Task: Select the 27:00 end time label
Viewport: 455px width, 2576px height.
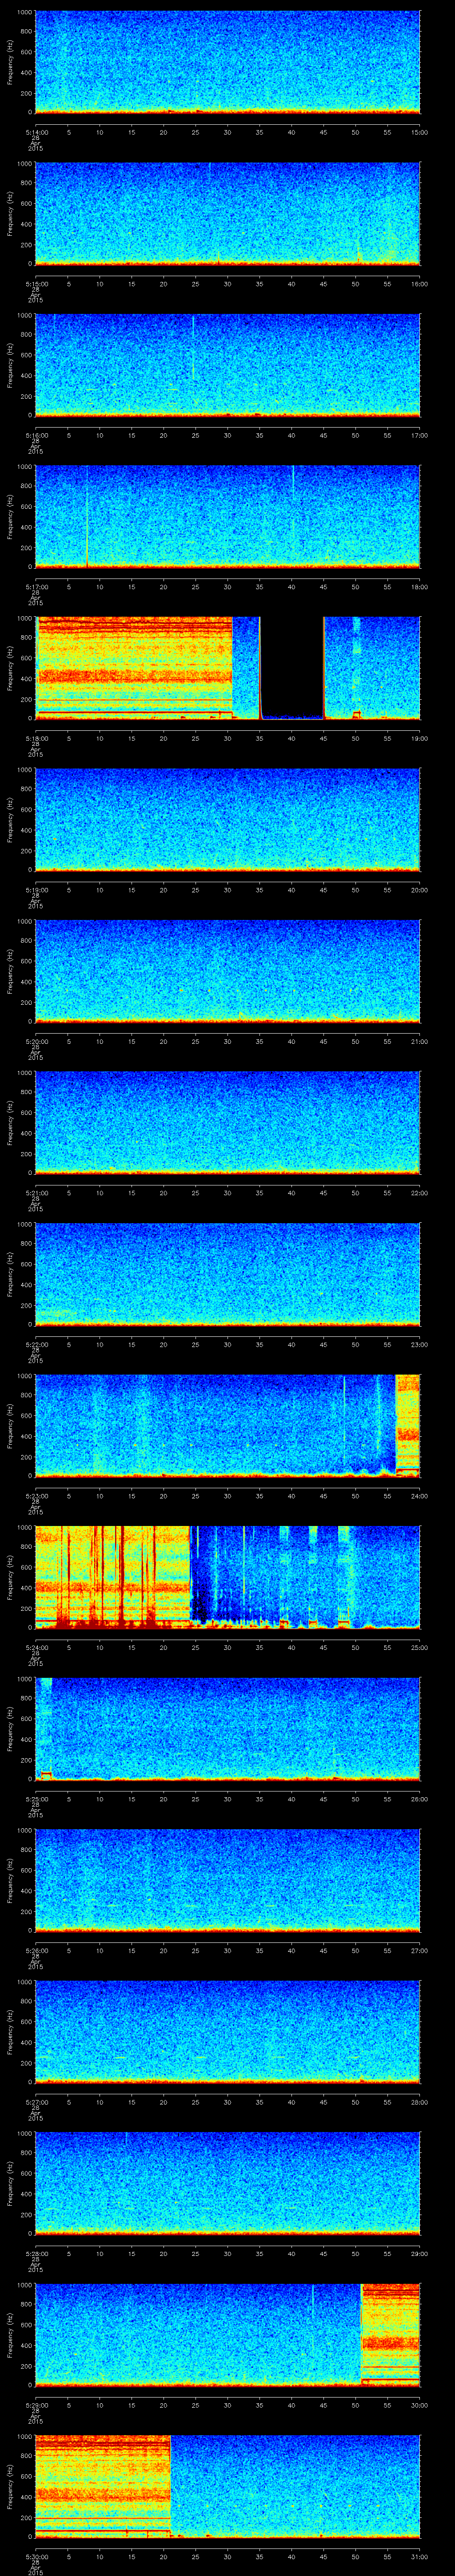Action: (420, 1950)
